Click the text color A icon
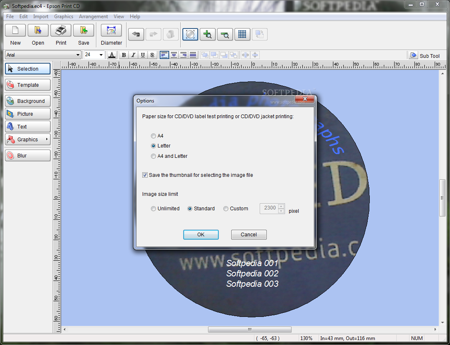The image size is (450, 345). [112, 55]
